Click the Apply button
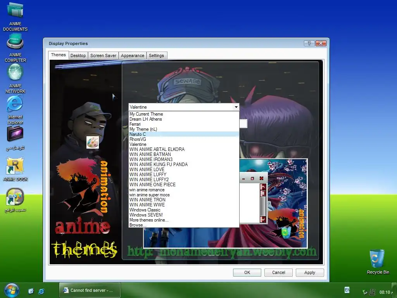 point(310,272)
